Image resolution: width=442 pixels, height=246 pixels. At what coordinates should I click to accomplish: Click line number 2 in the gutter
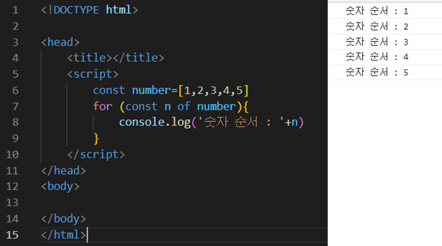16,26
